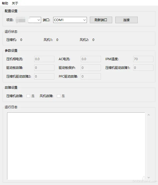Click the 驱动板故障 input field

(44, 68)
